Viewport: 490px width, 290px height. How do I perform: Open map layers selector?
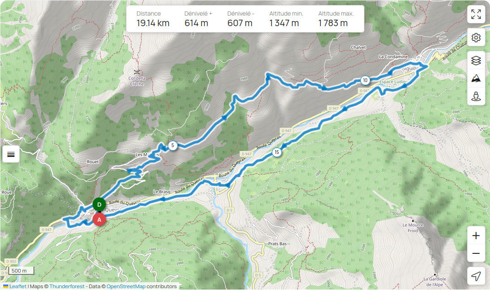(x=476, y=60)
